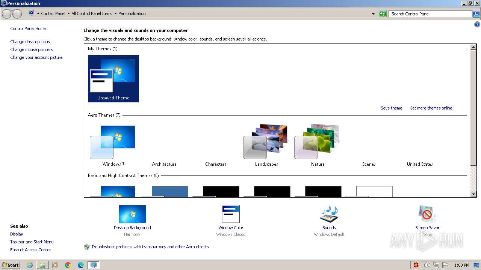The width and height of the screenshot is (481, 270).
Task: Click Get more themes online
Action: coord(431,108)
